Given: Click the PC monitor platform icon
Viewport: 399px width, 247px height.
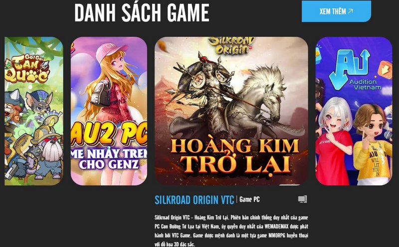Looking at the screenshot, I should click(x=303, y=199).
